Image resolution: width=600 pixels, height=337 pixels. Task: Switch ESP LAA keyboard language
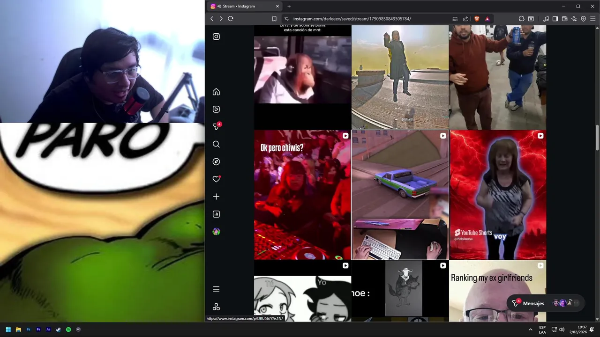click(x=542, y=330)
